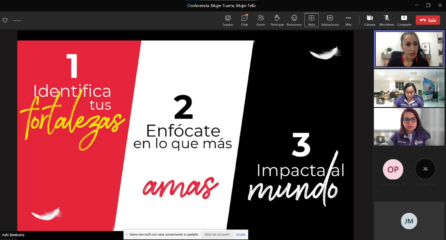Leave the meeting with Salir
The width and height of the screenshot is (446, 240).
coord(428,20)
